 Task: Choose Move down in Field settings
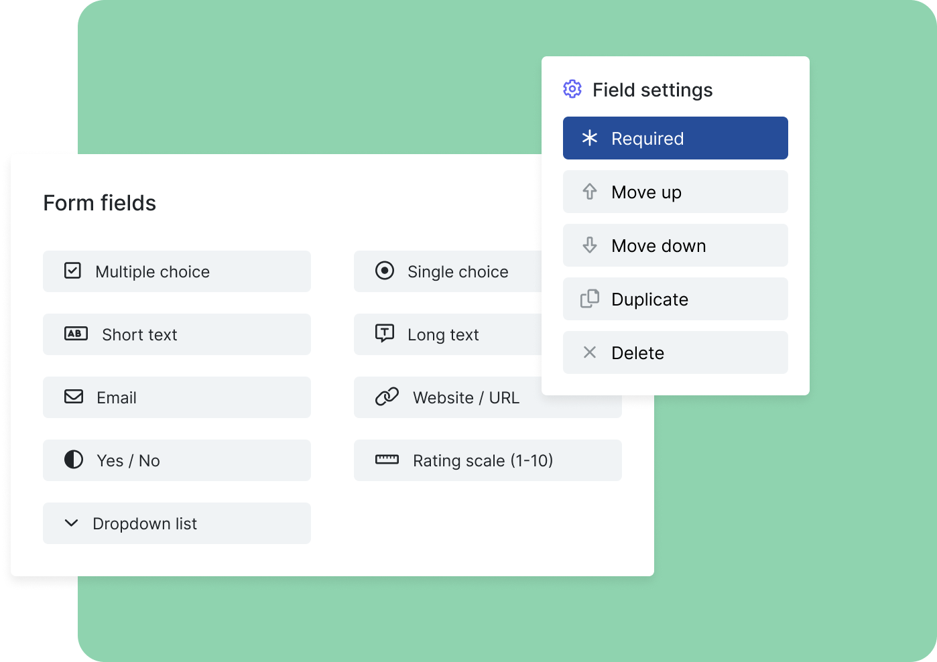676,245
